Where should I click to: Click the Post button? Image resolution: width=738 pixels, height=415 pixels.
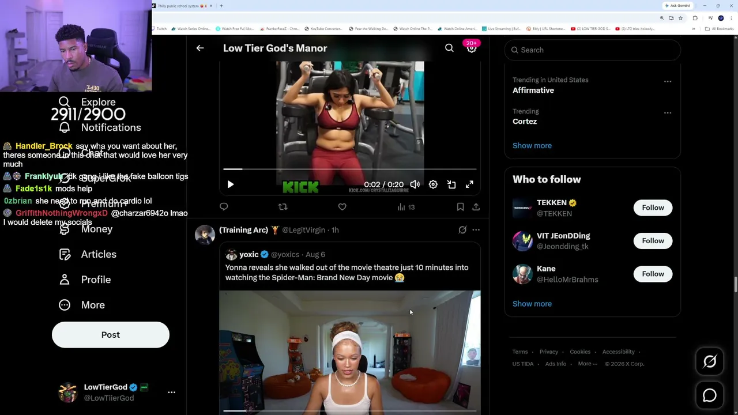111,335
